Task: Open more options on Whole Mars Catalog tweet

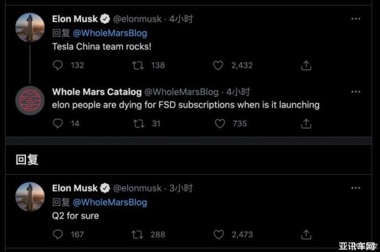Action: coord(356,91)
